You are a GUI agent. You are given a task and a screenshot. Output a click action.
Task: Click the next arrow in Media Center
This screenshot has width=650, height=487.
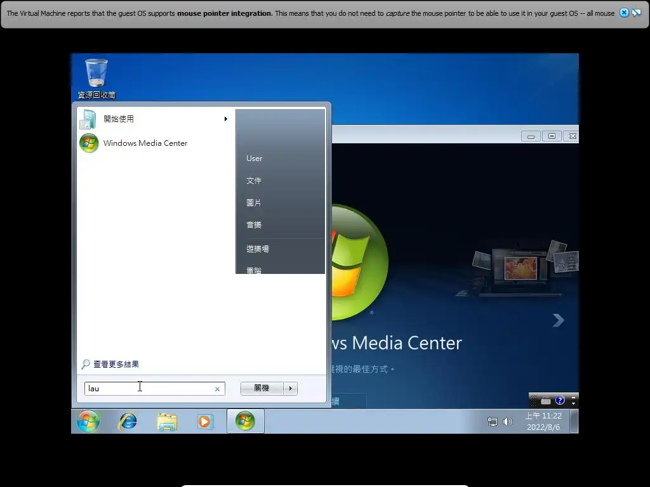point(559,320)
